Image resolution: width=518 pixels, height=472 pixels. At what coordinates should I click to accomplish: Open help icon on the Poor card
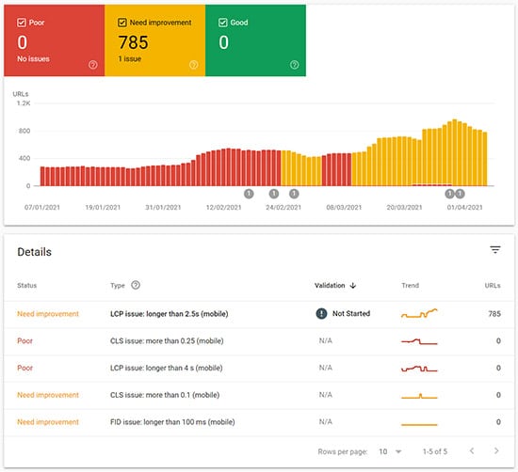click(93, 65)
